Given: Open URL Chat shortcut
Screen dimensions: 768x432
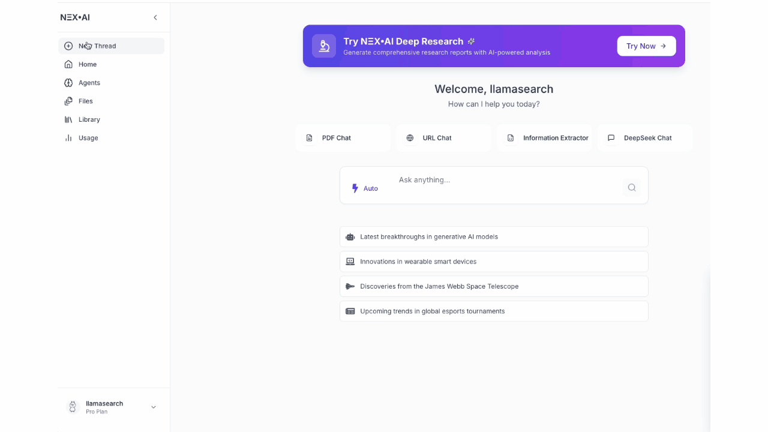Looking at the screenshot, I should pyautogui.click(x=443, y=138).
